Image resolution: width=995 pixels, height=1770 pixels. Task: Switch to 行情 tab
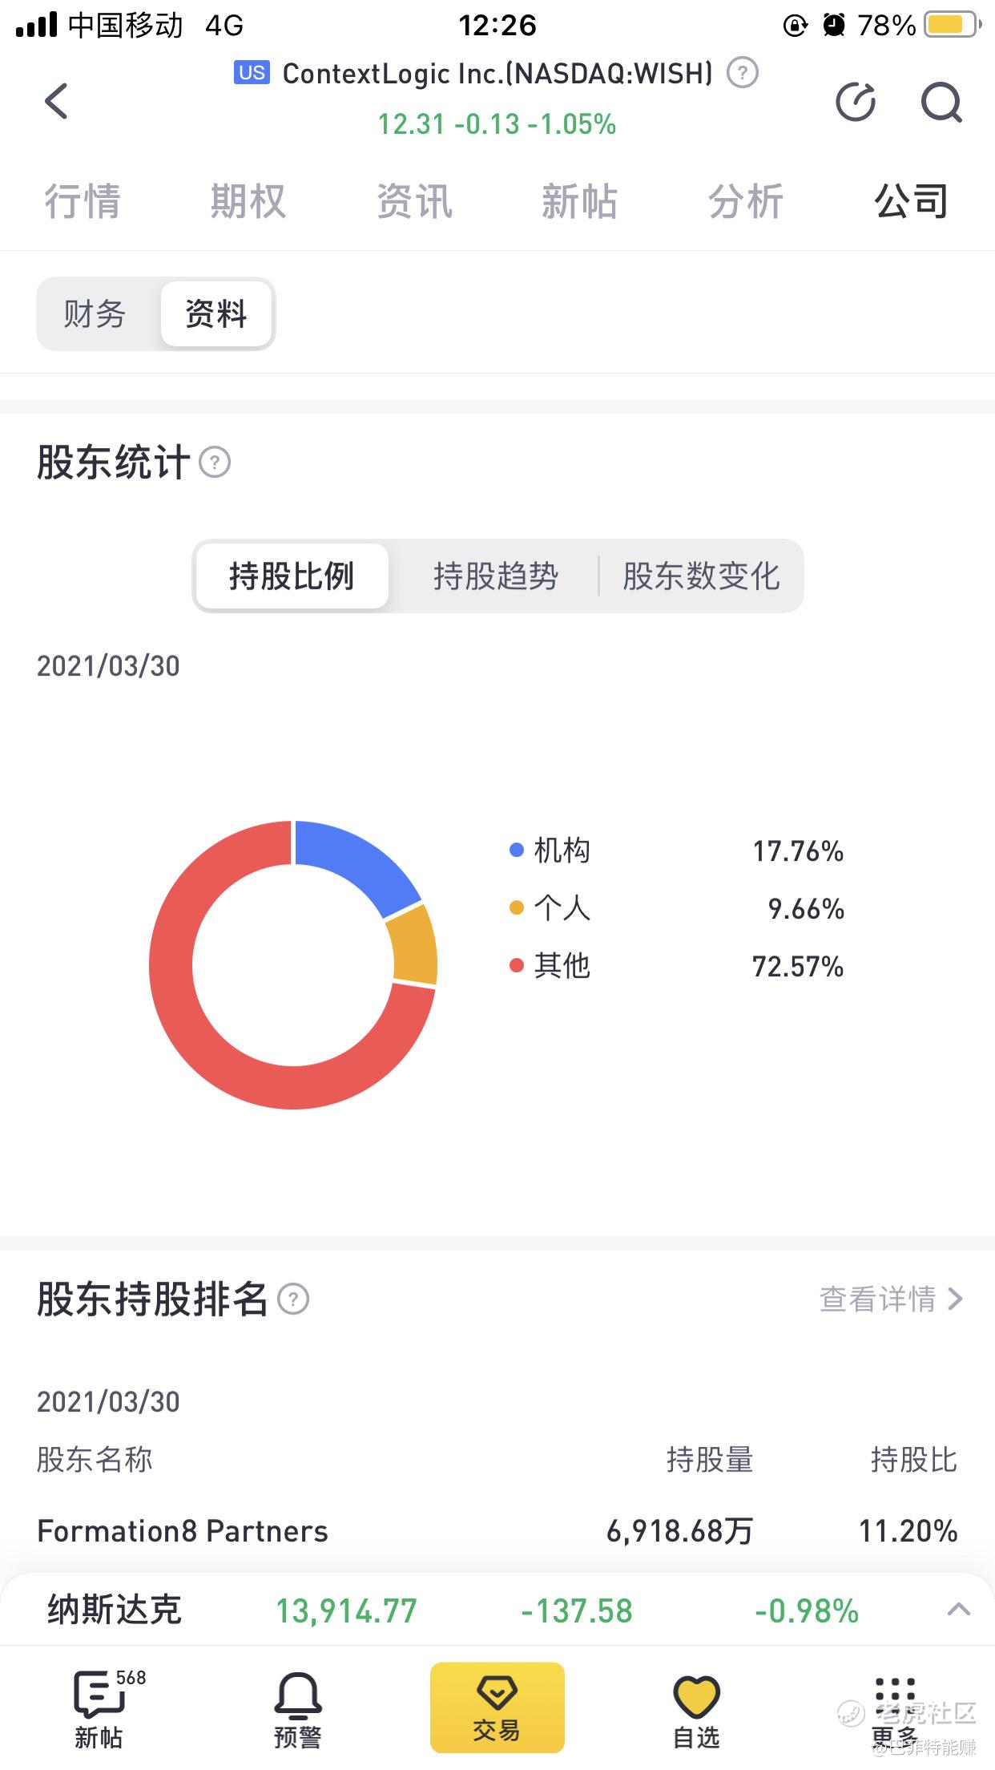tap(83, 200)
